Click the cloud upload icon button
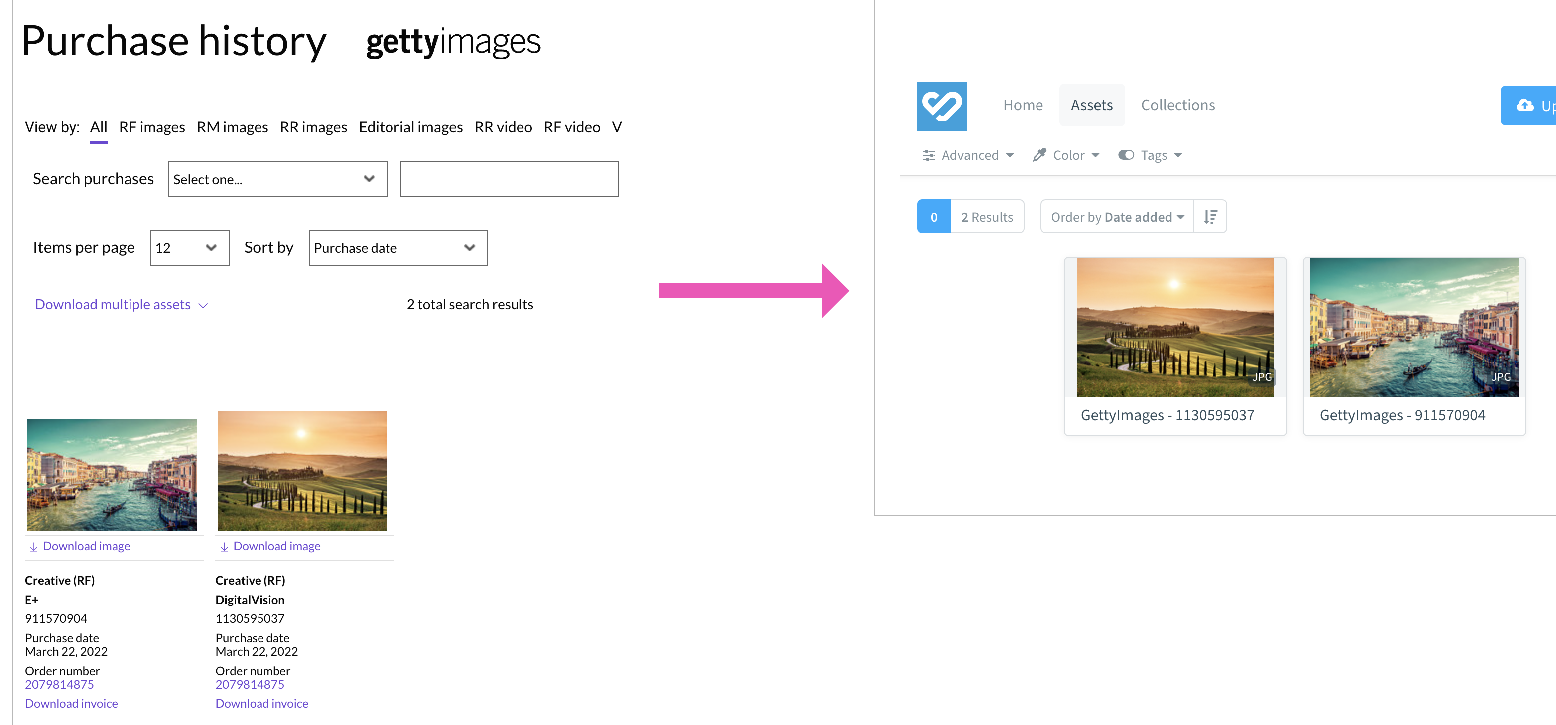1556x725 pixels. [1525, 106]
